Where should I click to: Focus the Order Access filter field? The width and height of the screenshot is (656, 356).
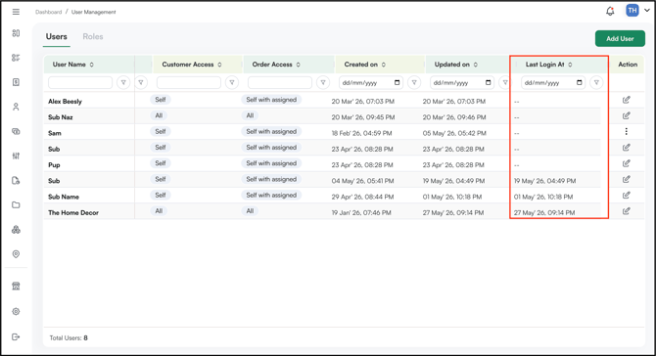280,82
